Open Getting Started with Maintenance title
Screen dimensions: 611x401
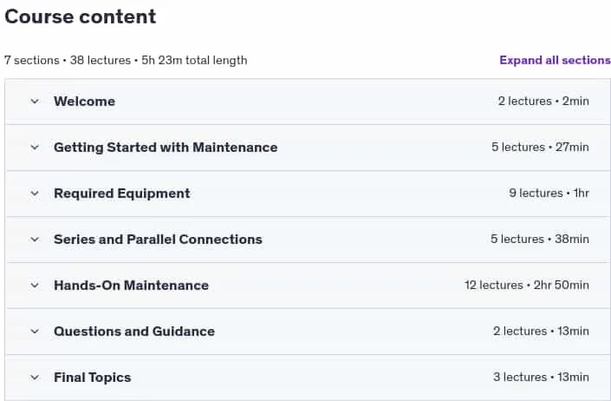[x=166, y=148]
